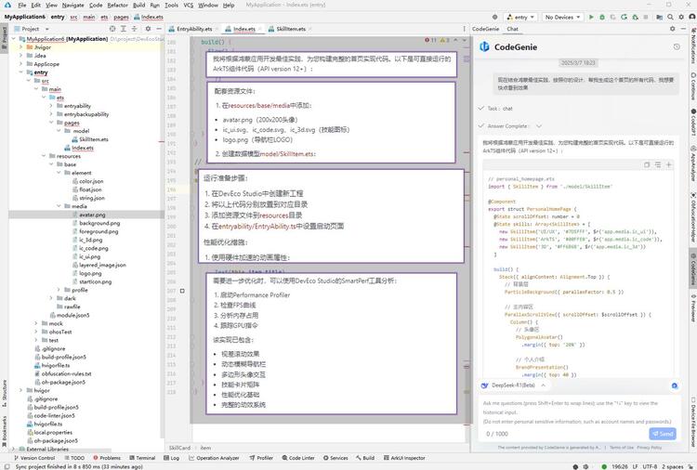Click 2 spaces indent setting
697x470 pixels.
(673, 466)
